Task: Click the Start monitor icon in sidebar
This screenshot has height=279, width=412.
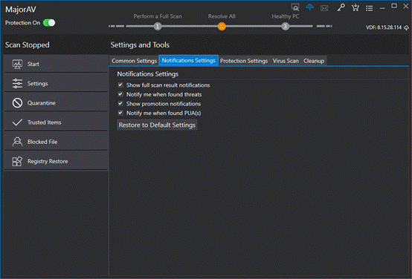Action: click(x=17, y=64)
